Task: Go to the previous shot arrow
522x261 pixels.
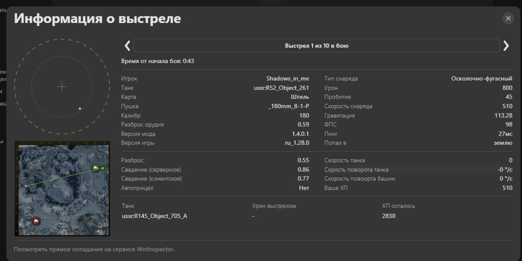Action: 127,46
